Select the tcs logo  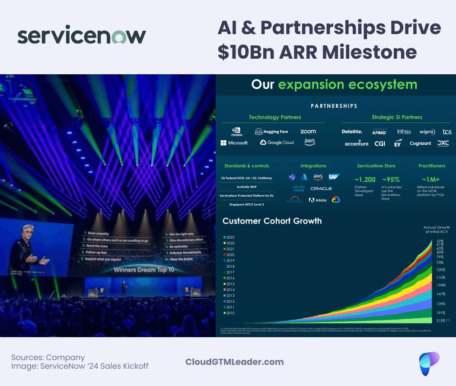(447, 132)
